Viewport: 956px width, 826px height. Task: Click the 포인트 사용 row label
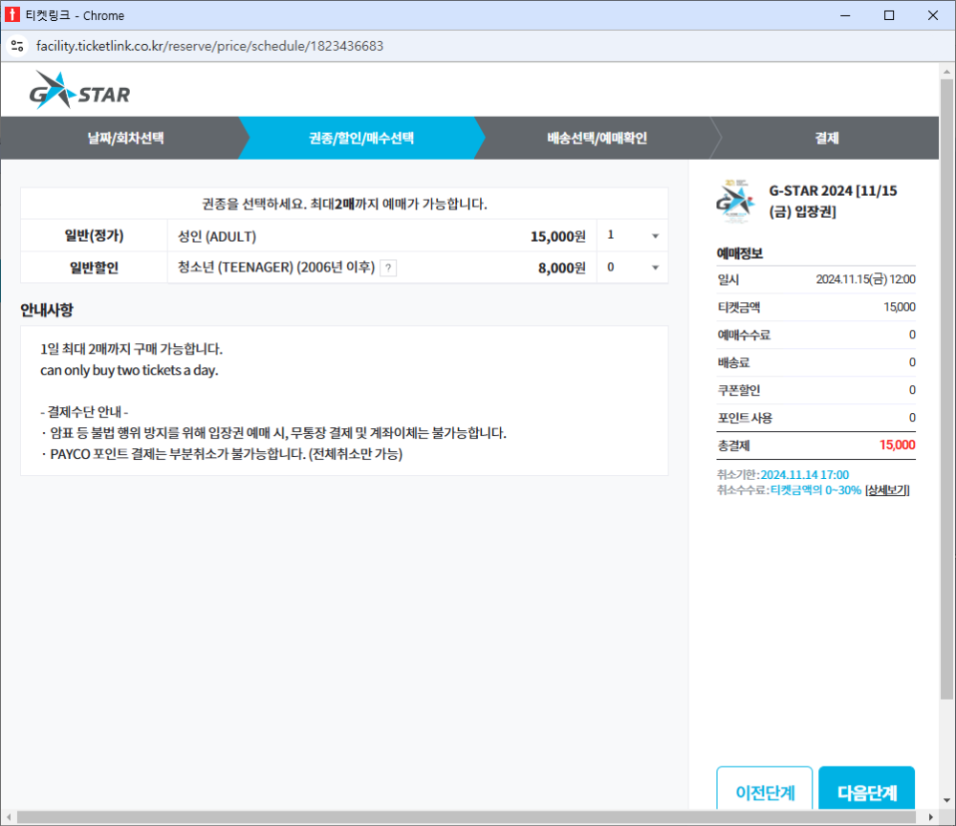click(745, 418)
